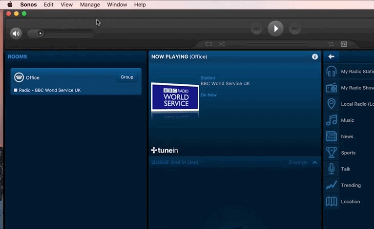374x229 pixels.
Task: Mute the volume with the speaker icon
Action: pos(16,33)
